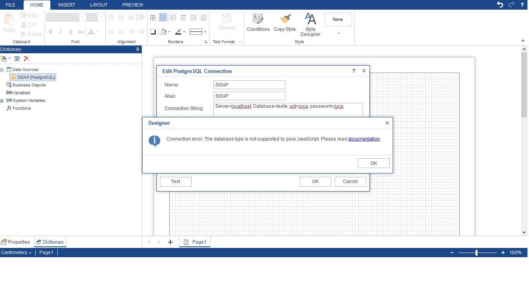Toggle word wrap in Alignment group
This screenshot has width=529, height=285.
(141, 17)
